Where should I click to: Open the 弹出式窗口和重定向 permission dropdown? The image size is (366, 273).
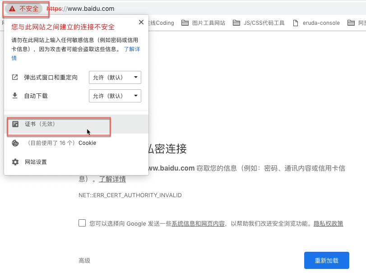pos(115,77)
